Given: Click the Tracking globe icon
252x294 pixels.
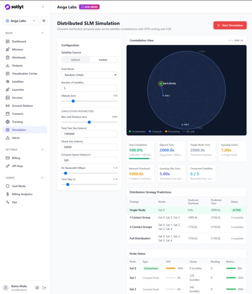Looking at the screenshot, I should [x=8, y=122].
